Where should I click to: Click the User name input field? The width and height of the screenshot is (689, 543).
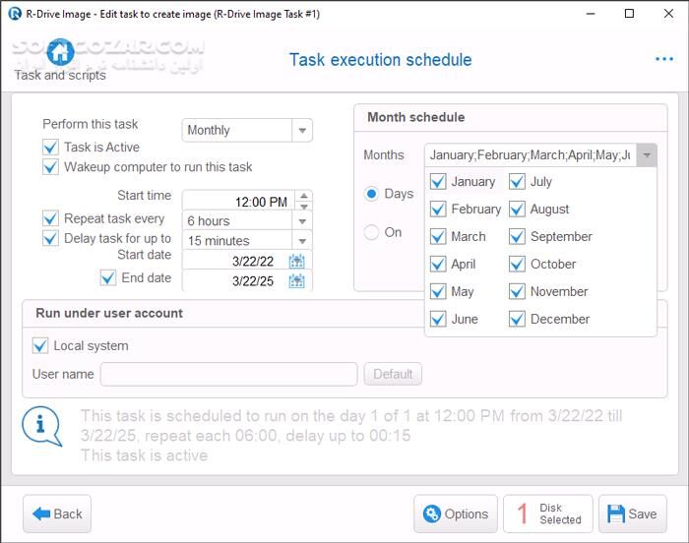click(x=228, y=374)
